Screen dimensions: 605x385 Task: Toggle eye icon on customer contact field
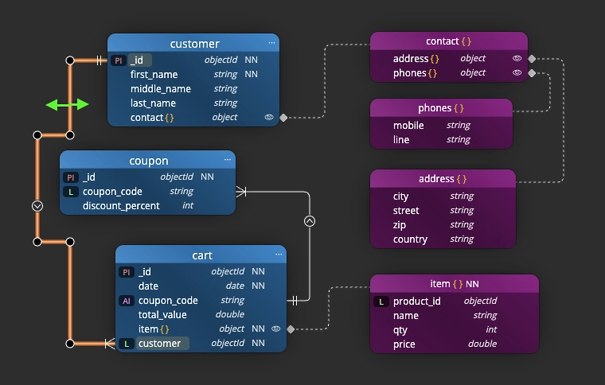269,117
